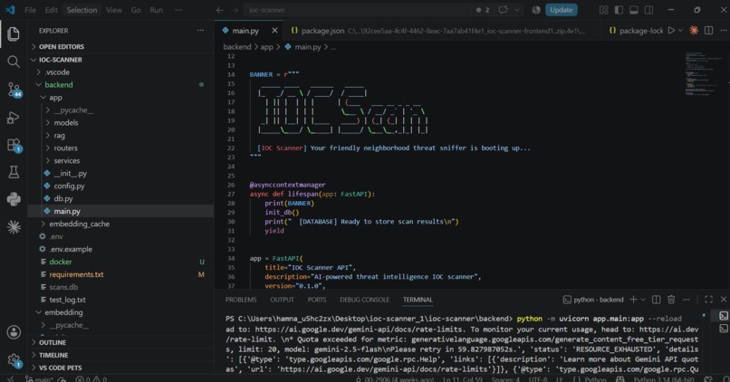Open the overflow menu ellipsis in menu bar
The width and height of the screenshot is (730, 382).
(x=178, y=10)
